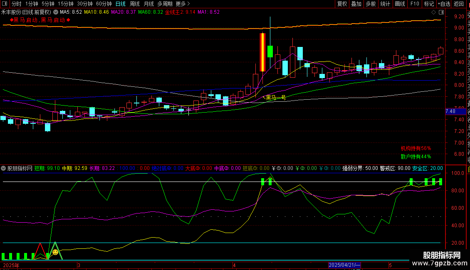Select the 周线 weekly period tab
This screenshot has width=470, height=270.
135,4
